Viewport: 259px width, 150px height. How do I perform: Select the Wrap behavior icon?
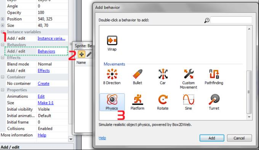pos(112,43)
